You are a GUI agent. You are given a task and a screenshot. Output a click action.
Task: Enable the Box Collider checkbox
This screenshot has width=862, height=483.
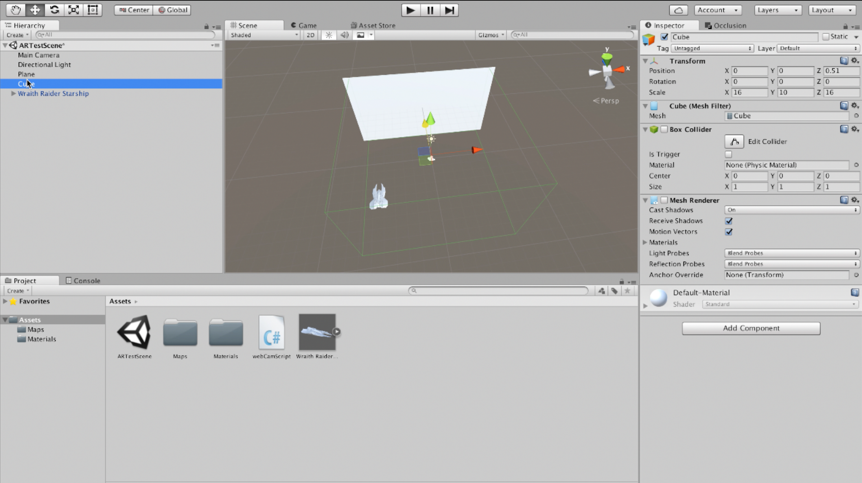tap(664, 129)
